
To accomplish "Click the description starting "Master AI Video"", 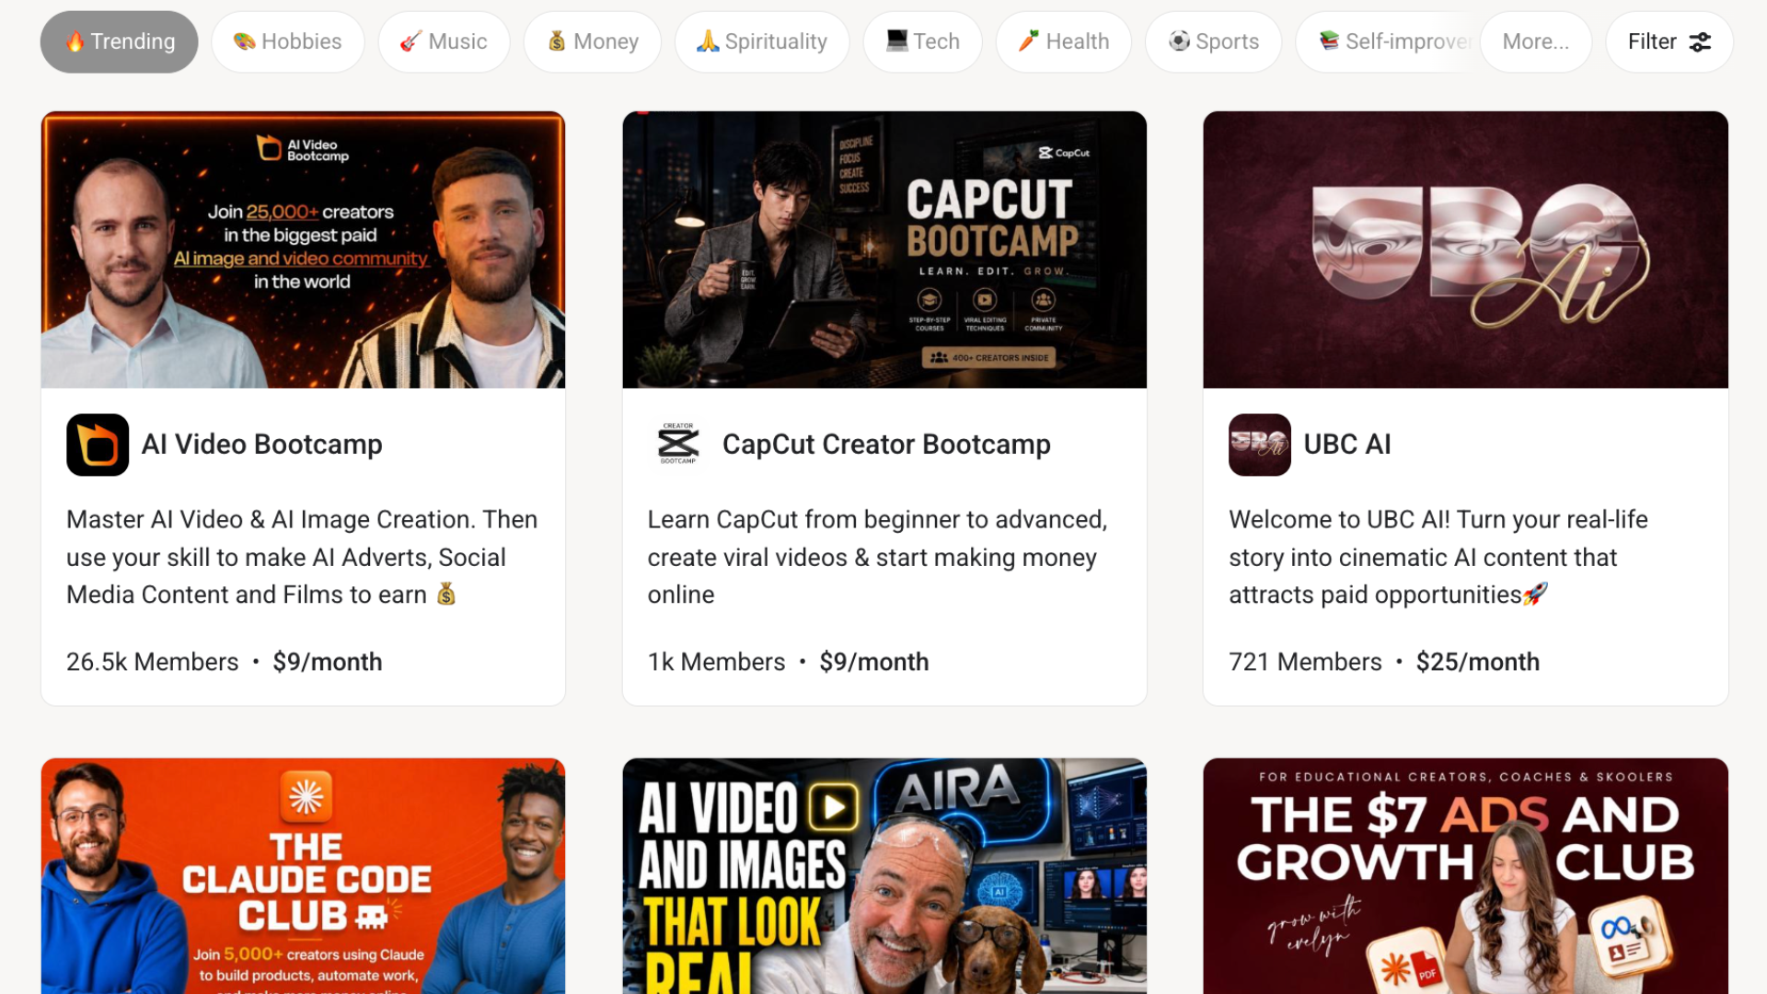I will click(x=302, y=557).
